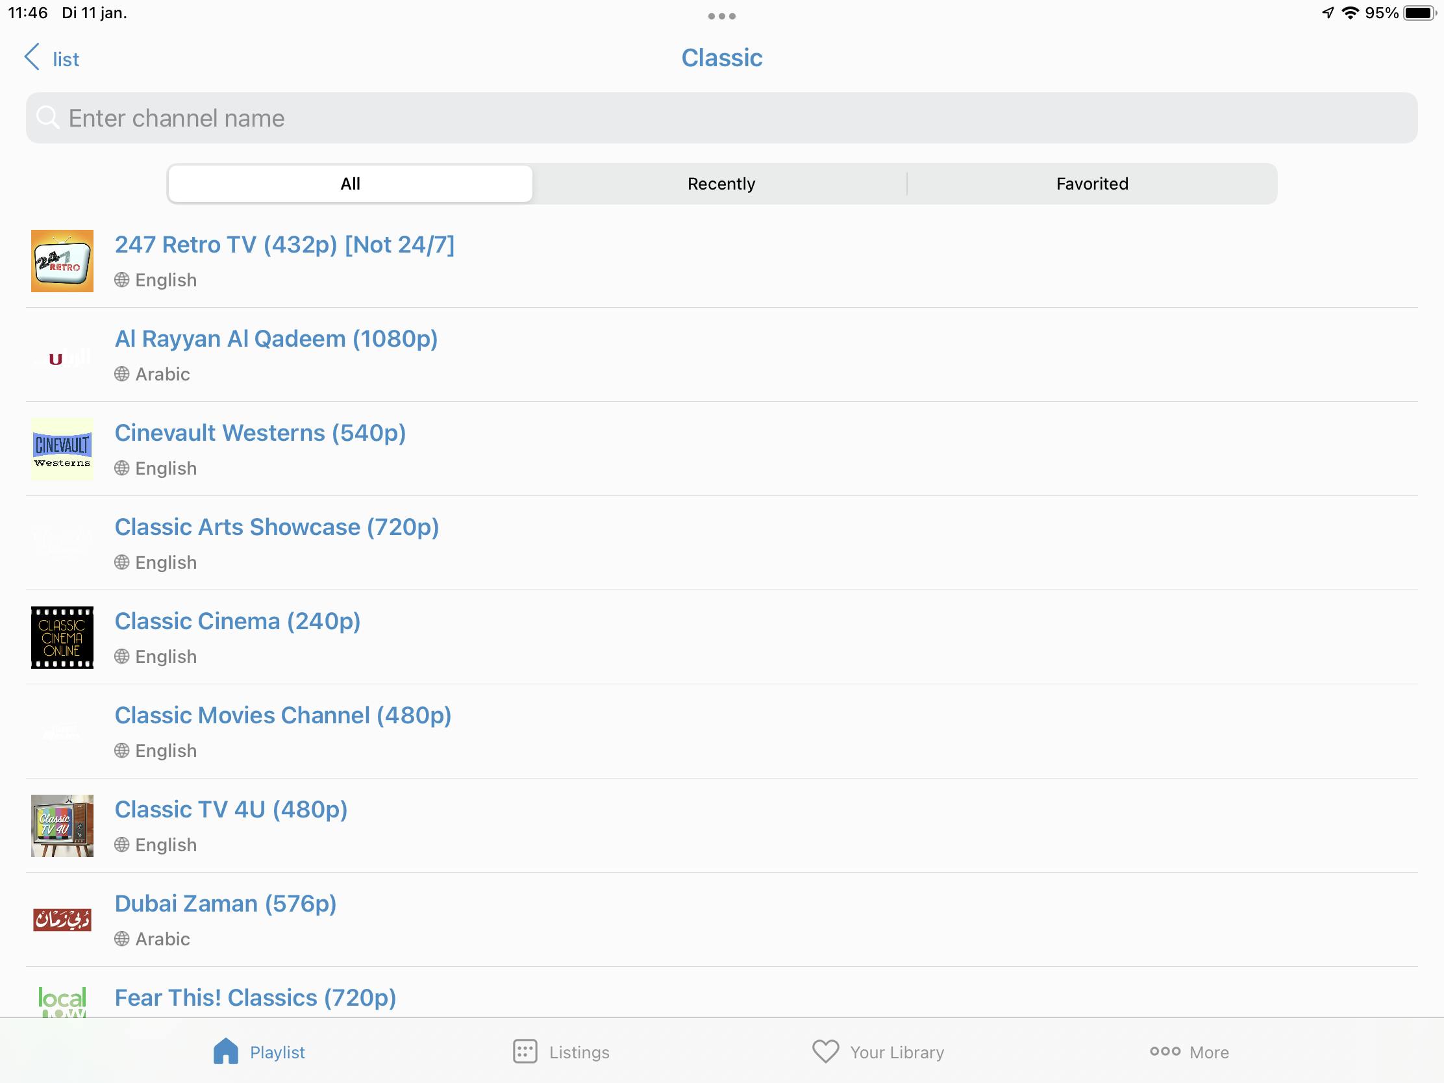Tap the Classic TV 4U logo
1444x1083 pixels.
(x=62, y=825)
